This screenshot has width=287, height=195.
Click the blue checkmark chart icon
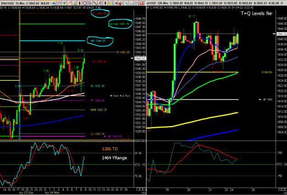coord(90,3)
